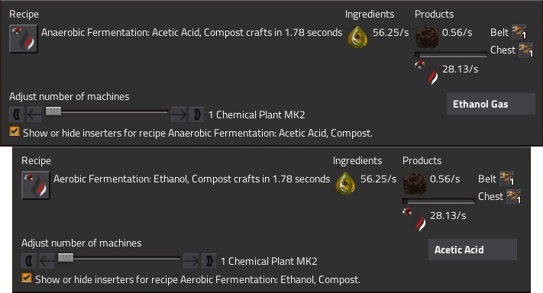Jump to minimum machines in top panel

click(x=17, y=114)
